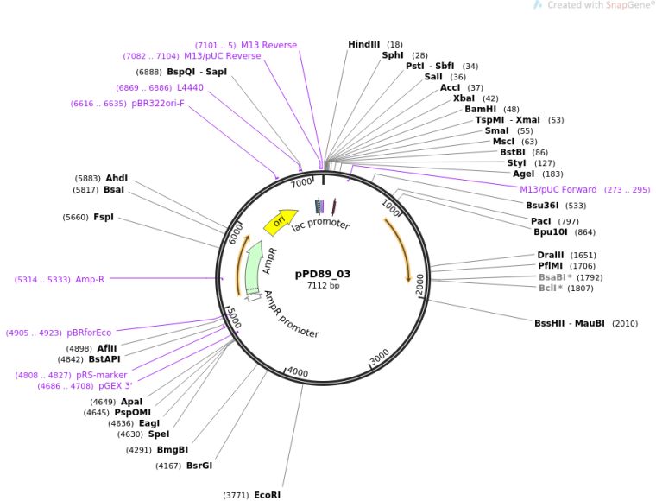This screenshot has height=501, width=656.
Task: Click the EcoRI enzyme site label
Action: (267, 495)
